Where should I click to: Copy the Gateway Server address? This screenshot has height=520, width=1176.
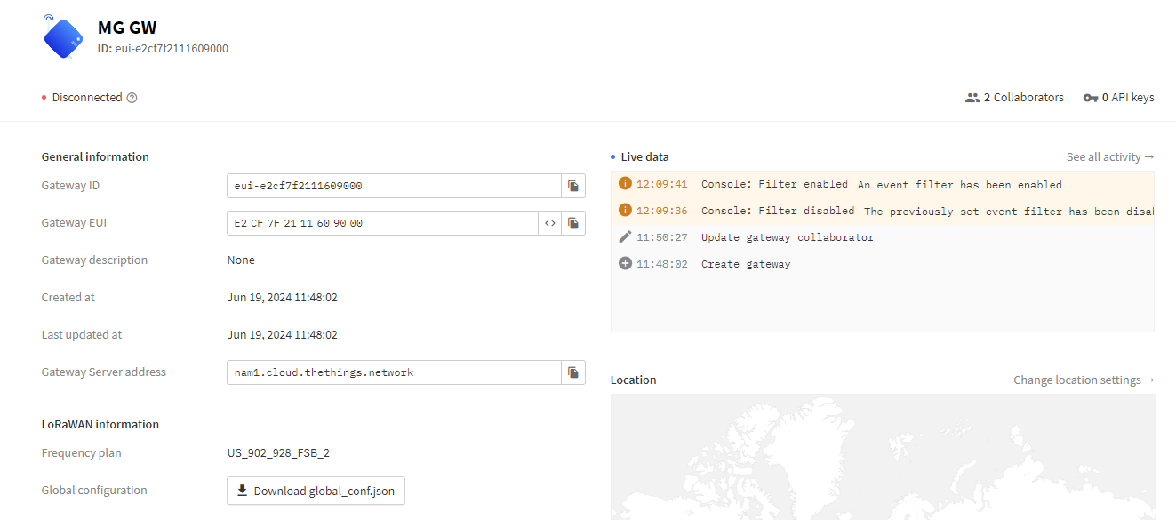573,372
